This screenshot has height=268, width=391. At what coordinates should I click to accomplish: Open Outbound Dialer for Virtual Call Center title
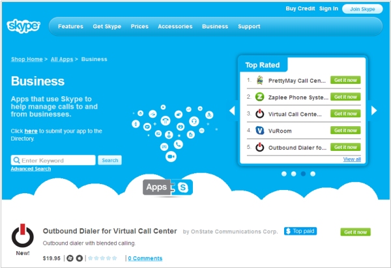point(109,231)
